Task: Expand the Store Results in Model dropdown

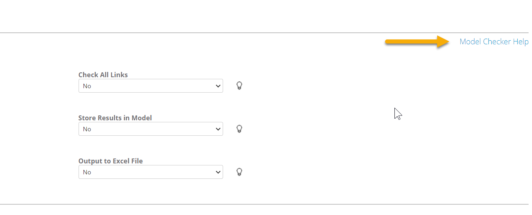Action: 151,129
